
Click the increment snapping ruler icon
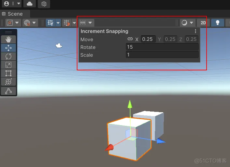pos(83,23)
